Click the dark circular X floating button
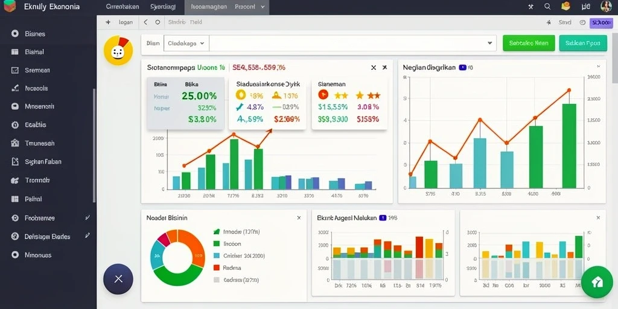The width and height of the screenshot is (618, 309). (118, 279)
